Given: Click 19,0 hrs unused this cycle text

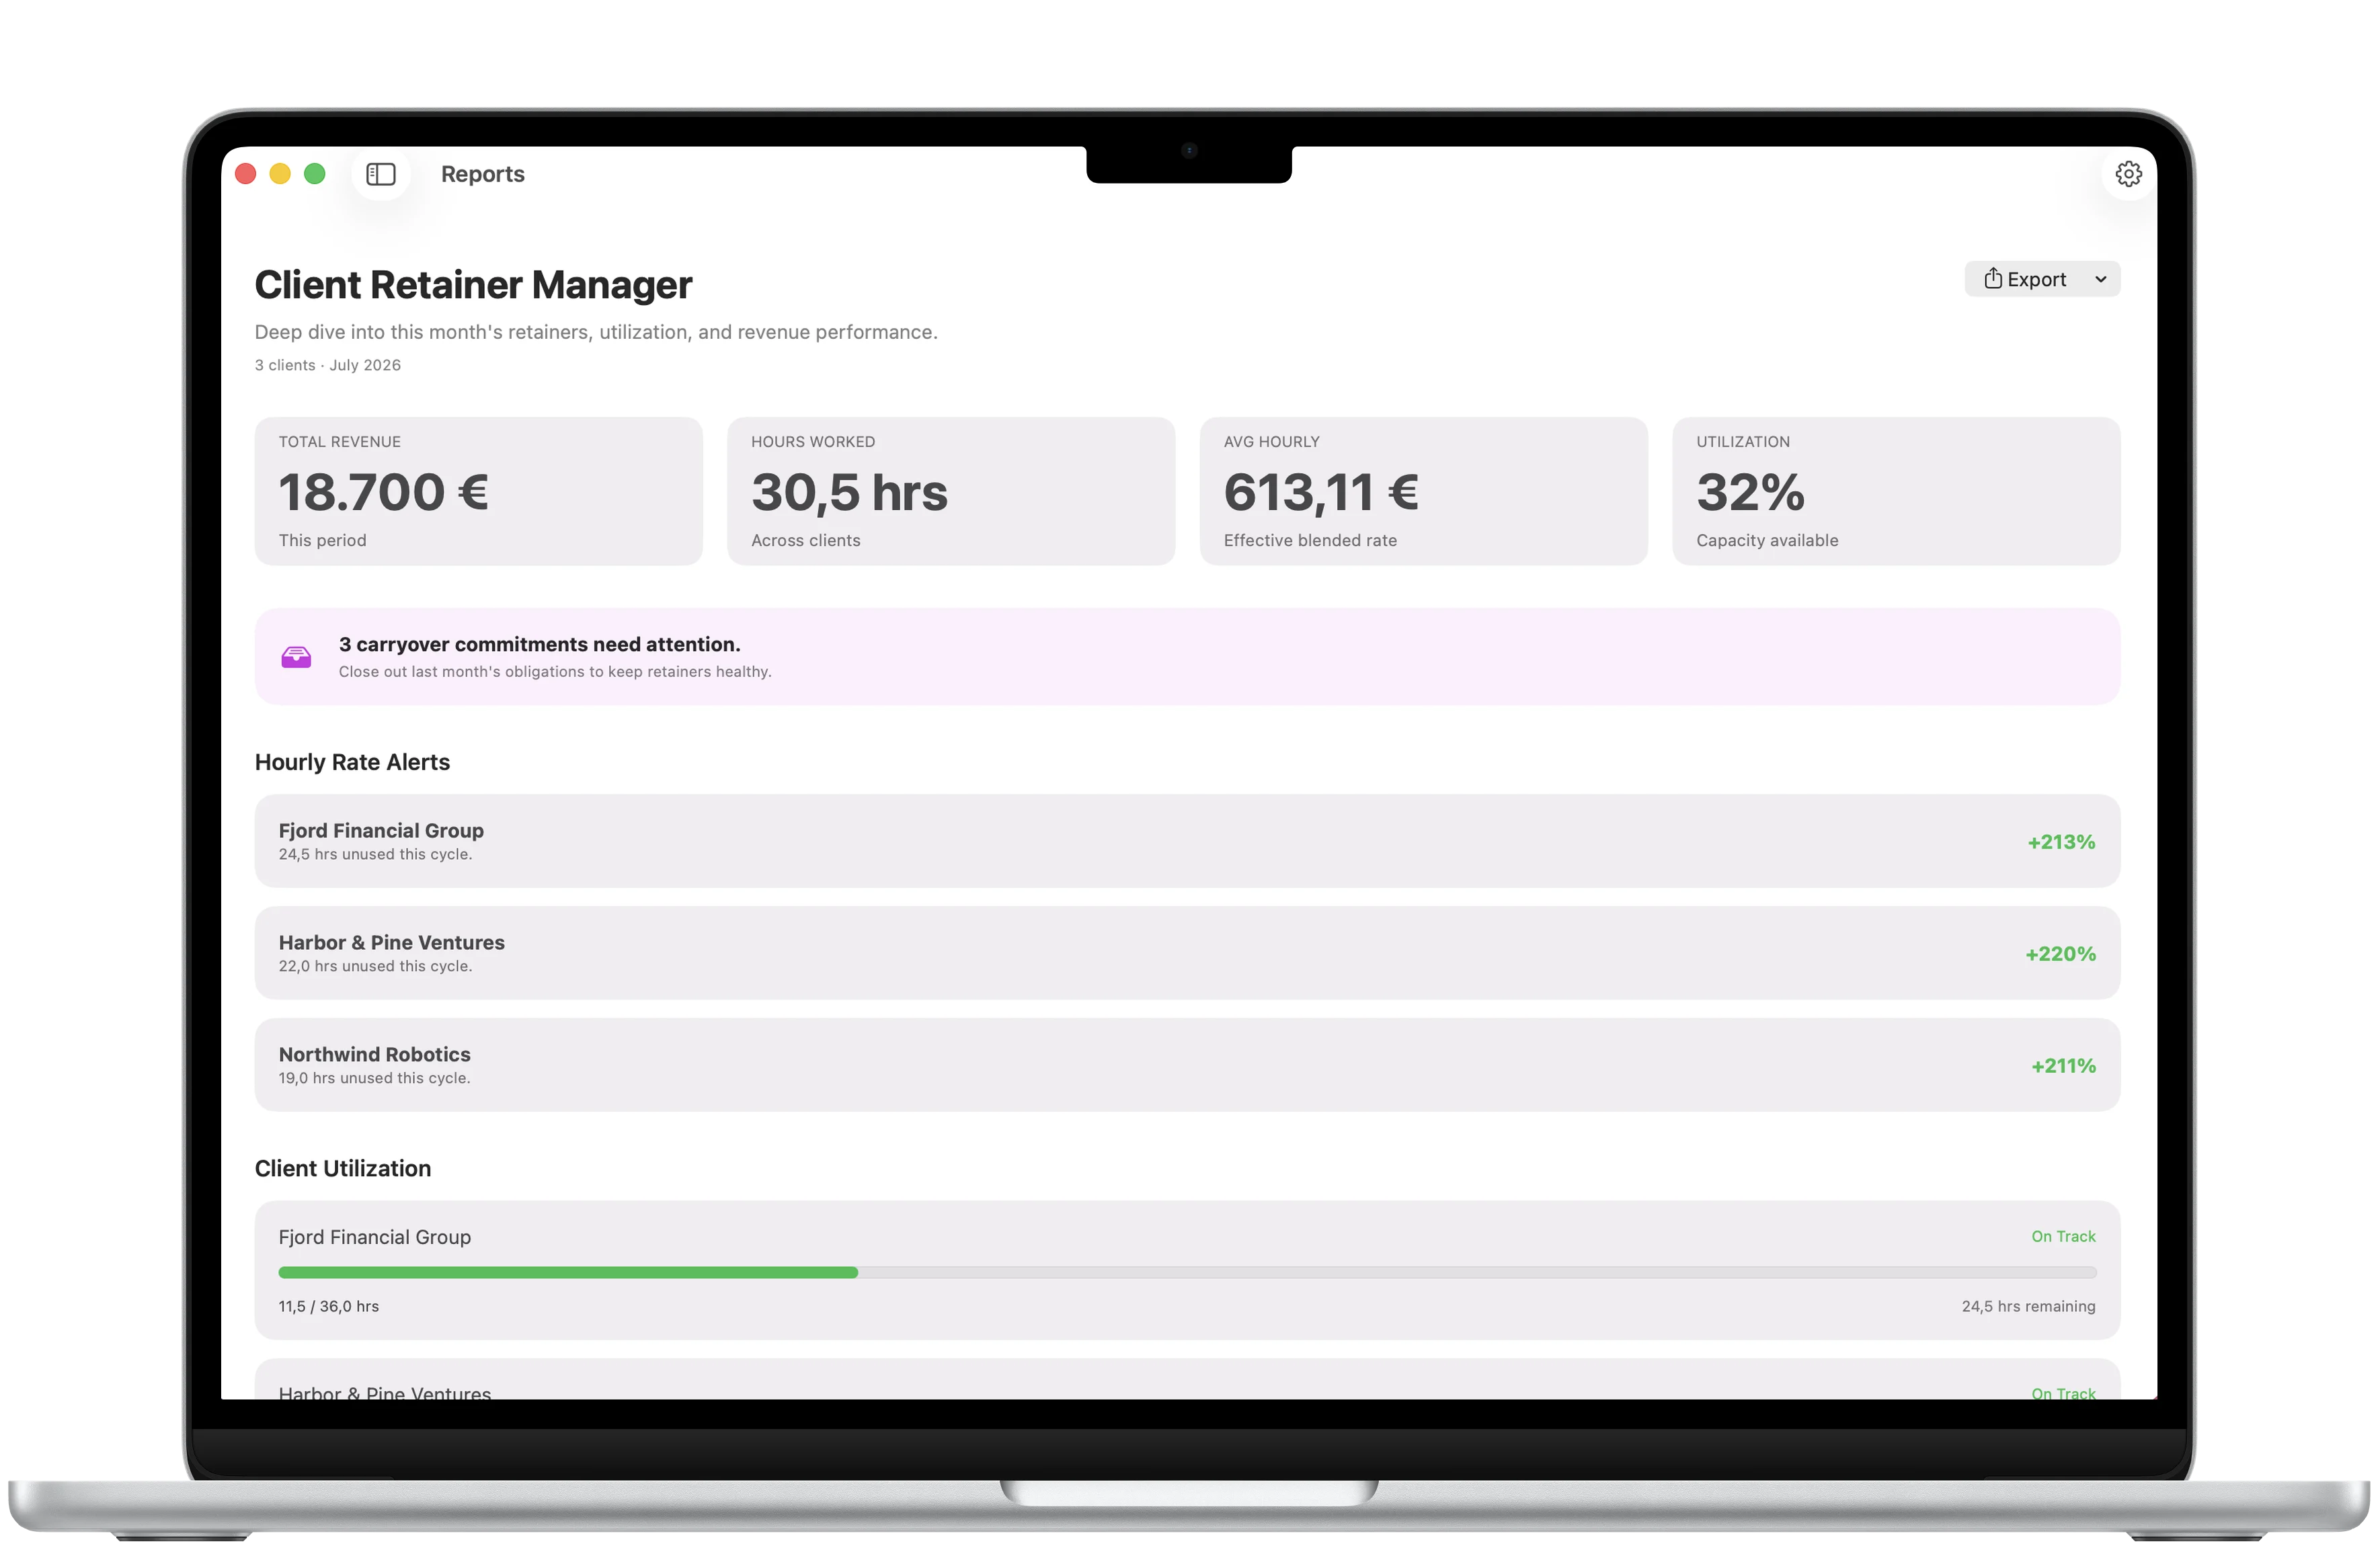Looking at the screenshot, I should coord(374,1078).
